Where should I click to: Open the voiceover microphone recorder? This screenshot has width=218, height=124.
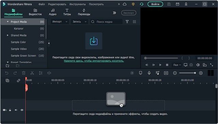[x=149, y=73]
